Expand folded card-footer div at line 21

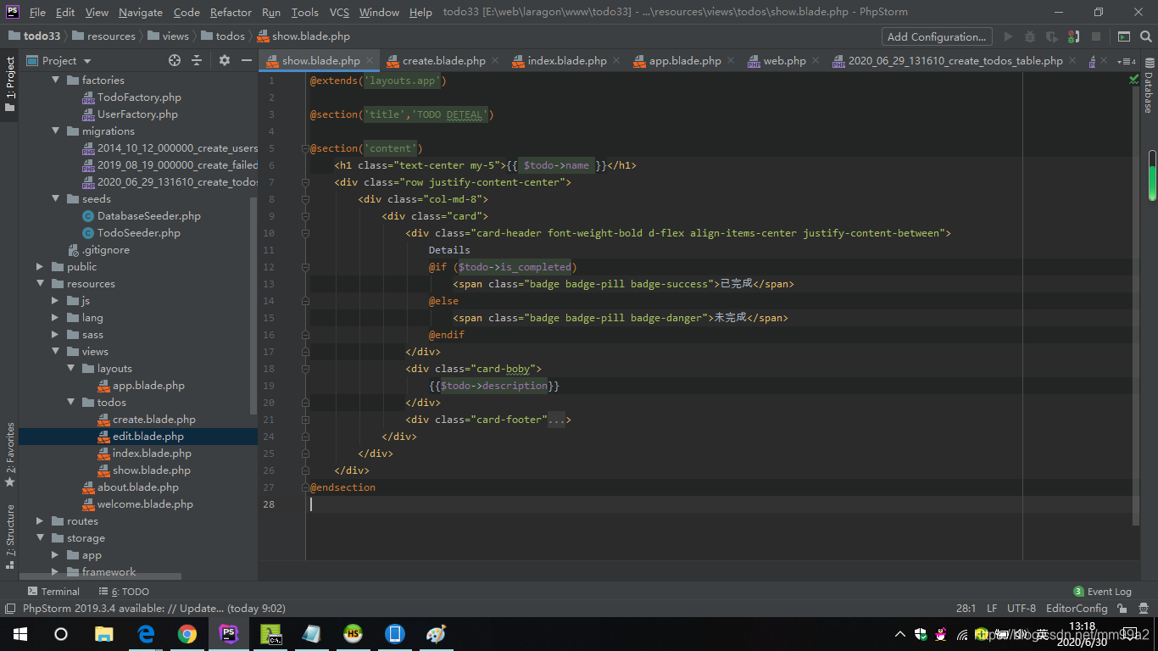point(305,420)
